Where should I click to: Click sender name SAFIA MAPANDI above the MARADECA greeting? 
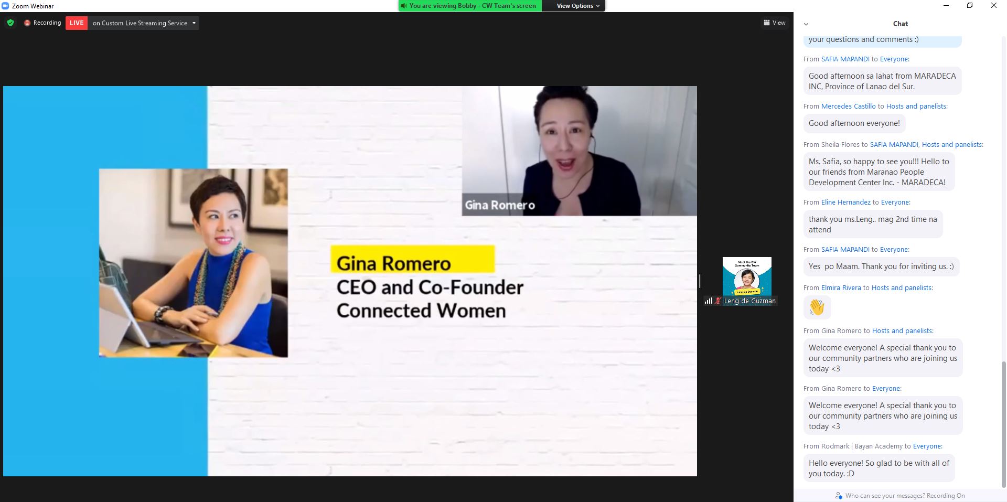(845, 59)
